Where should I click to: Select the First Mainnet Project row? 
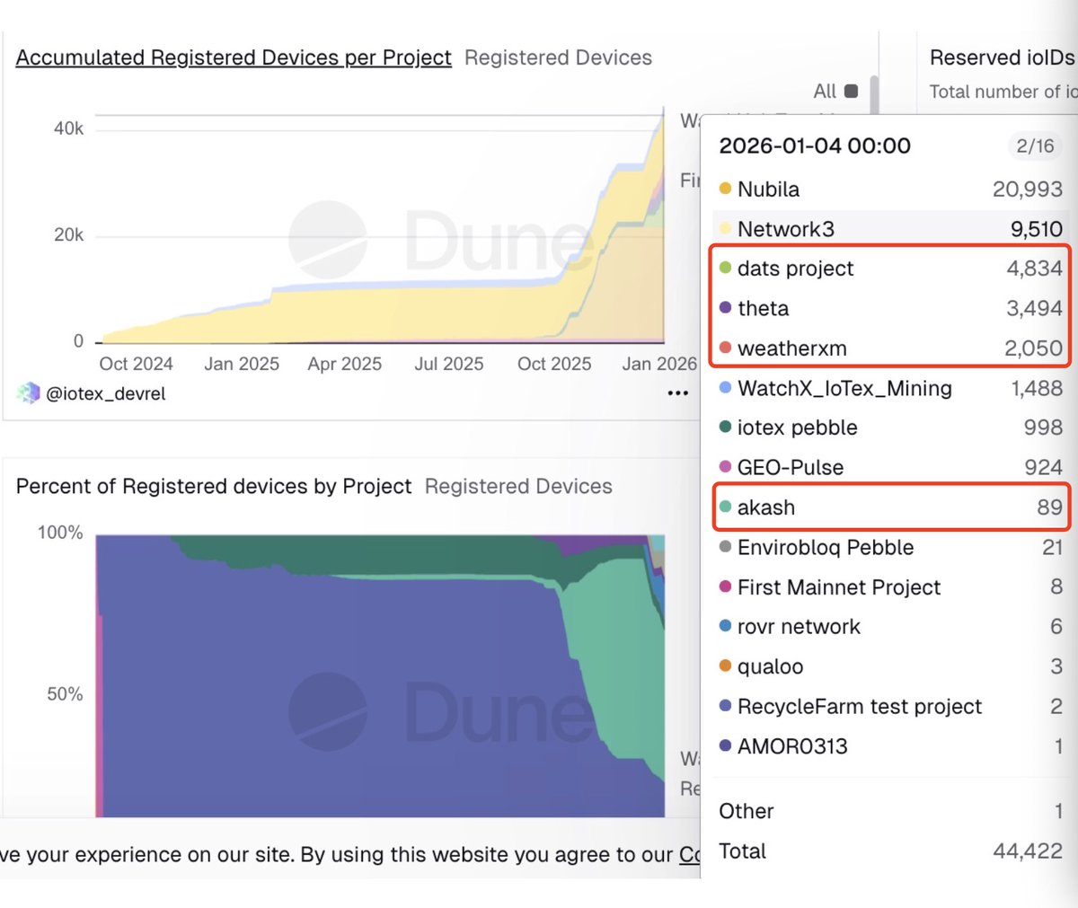tap(890, 587)
